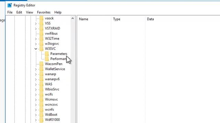This screenshot has width=220, height=123.
Task: Select the VSS folder icon
Action: click(x=41, y=23)
